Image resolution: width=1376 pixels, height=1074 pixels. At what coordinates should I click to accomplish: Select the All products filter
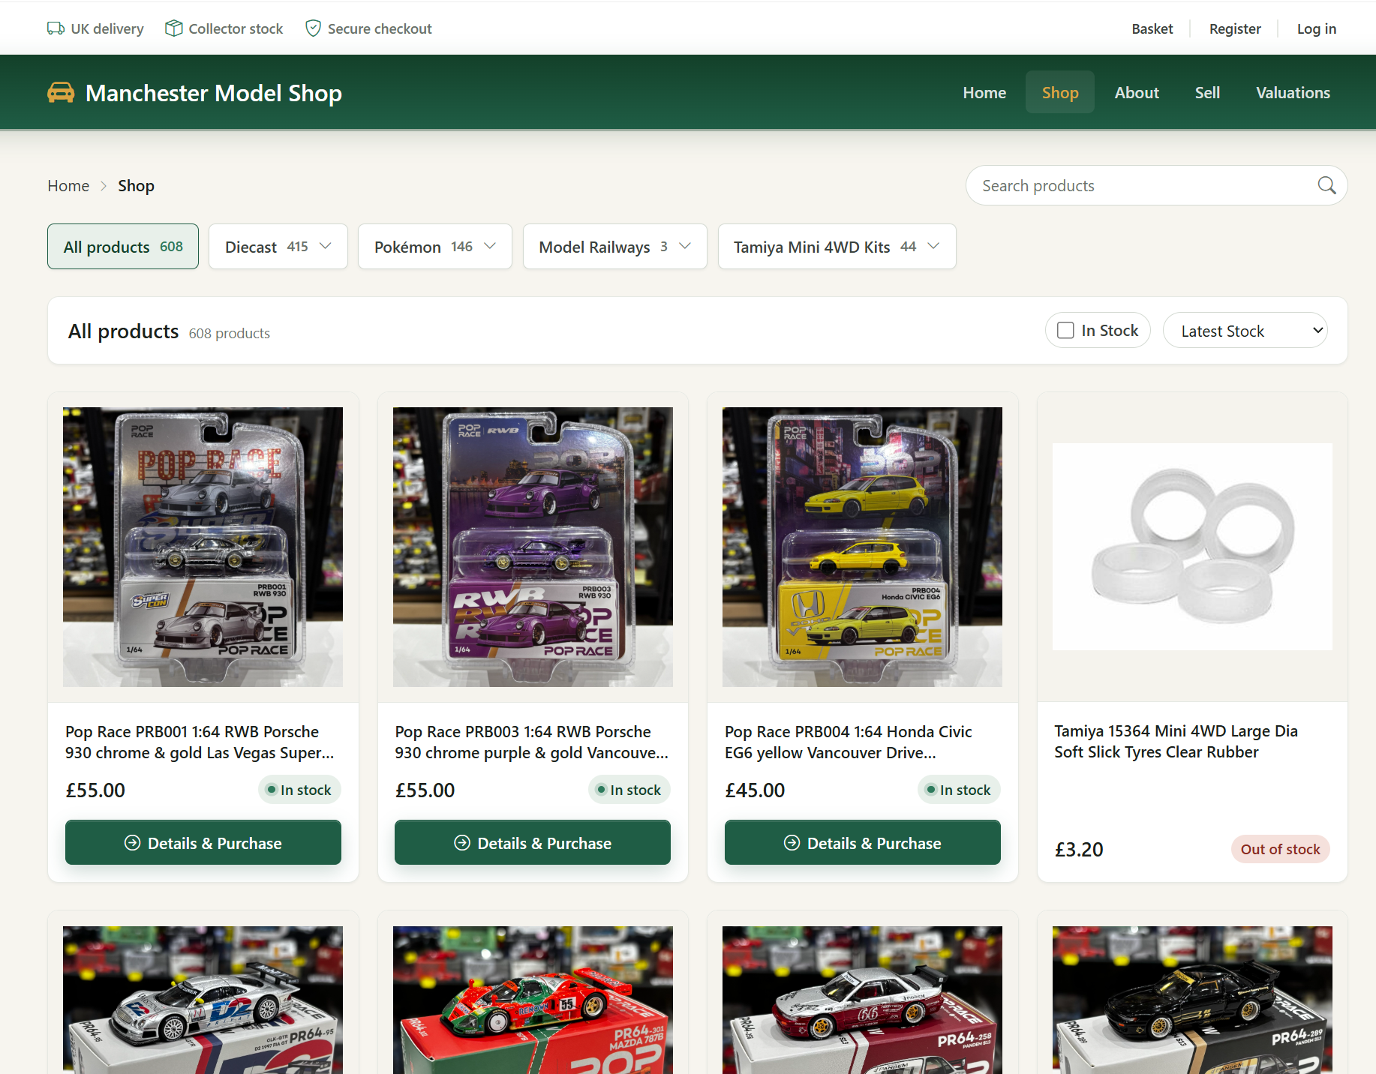coord(123,247)
